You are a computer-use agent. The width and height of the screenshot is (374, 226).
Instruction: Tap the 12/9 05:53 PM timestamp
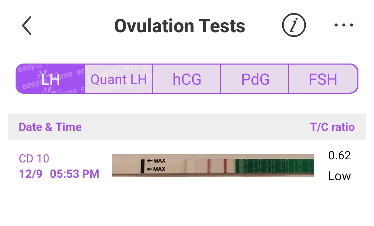pos(59,174)
